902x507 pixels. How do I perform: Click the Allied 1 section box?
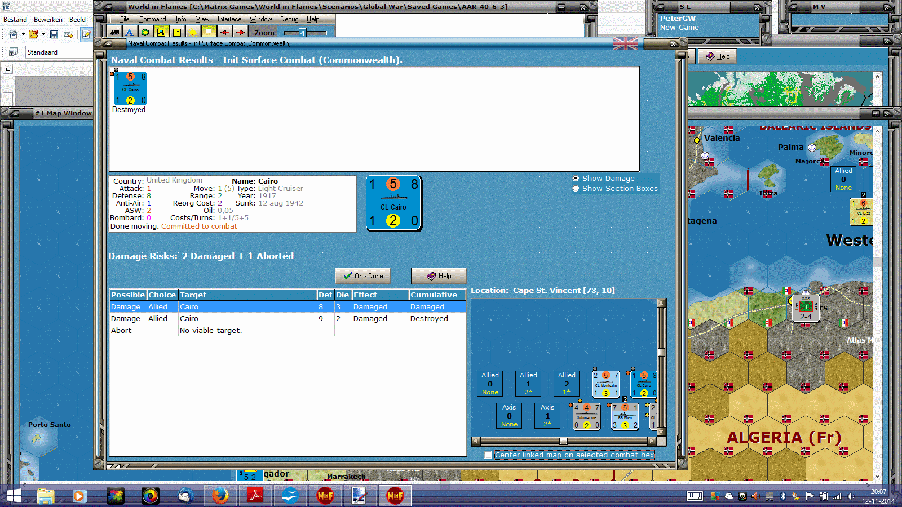click(x=528, y=384)
